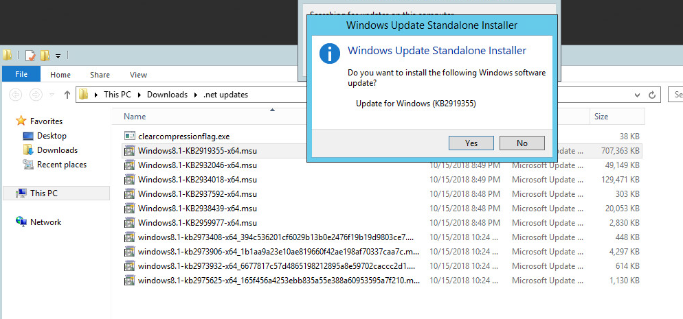Click the icon of Windows8.1-KB2959977-x64.msu
The width and height of the screenshot is (683, 319).
(x=129, y=222)
